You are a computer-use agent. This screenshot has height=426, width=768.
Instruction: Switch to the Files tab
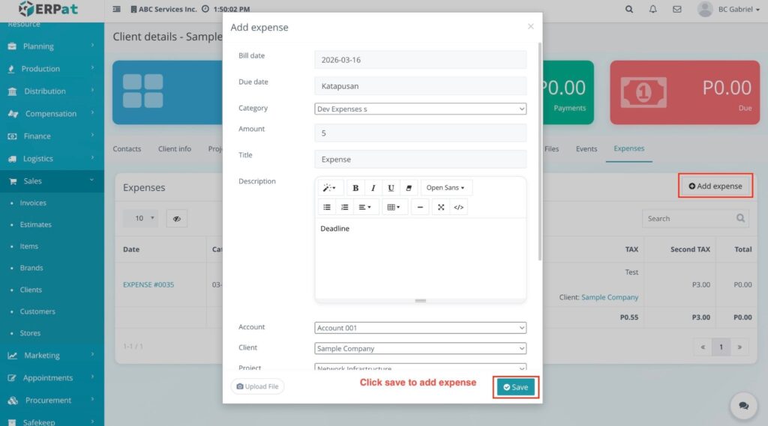point(551,149)
